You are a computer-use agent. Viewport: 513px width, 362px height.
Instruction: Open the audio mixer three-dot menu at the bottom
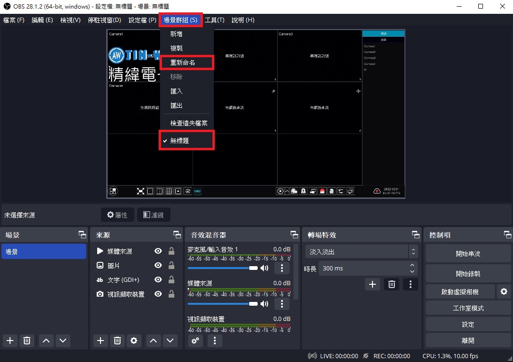[x=215, y=341]
